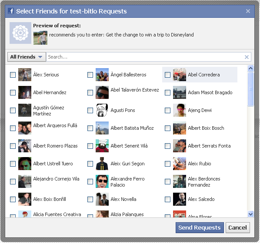Click scrollbar down arrow
Viewport: 260px width, 243px height.
[250, 214]
